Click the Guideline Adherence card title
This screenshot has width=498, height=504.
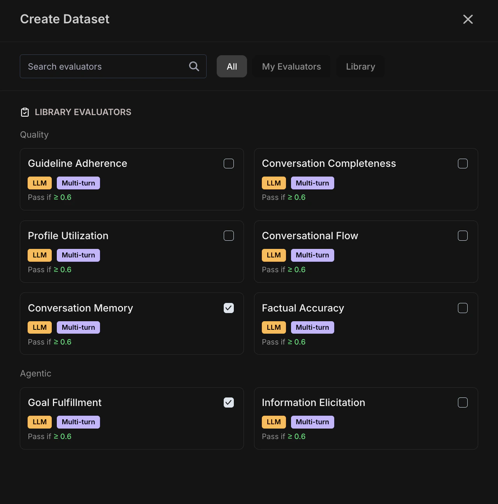[x=77, y=163]
